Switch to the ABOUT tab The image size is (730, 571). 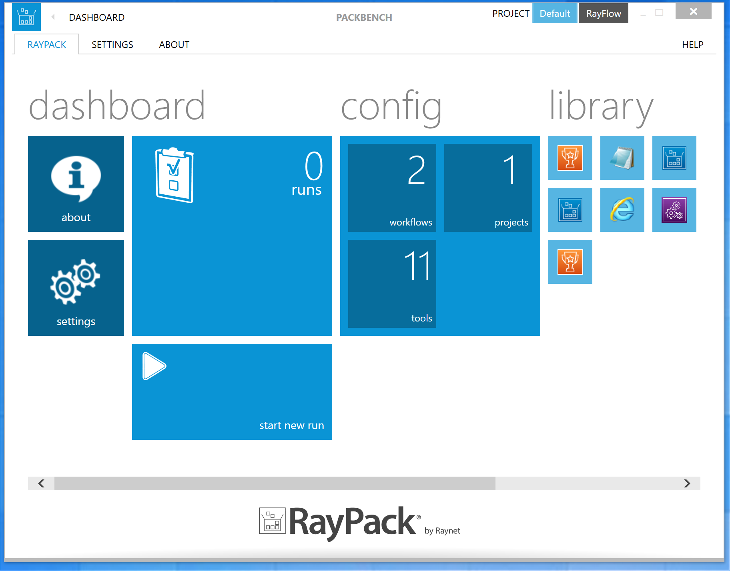pyautogui.click(x=174, y=44)
